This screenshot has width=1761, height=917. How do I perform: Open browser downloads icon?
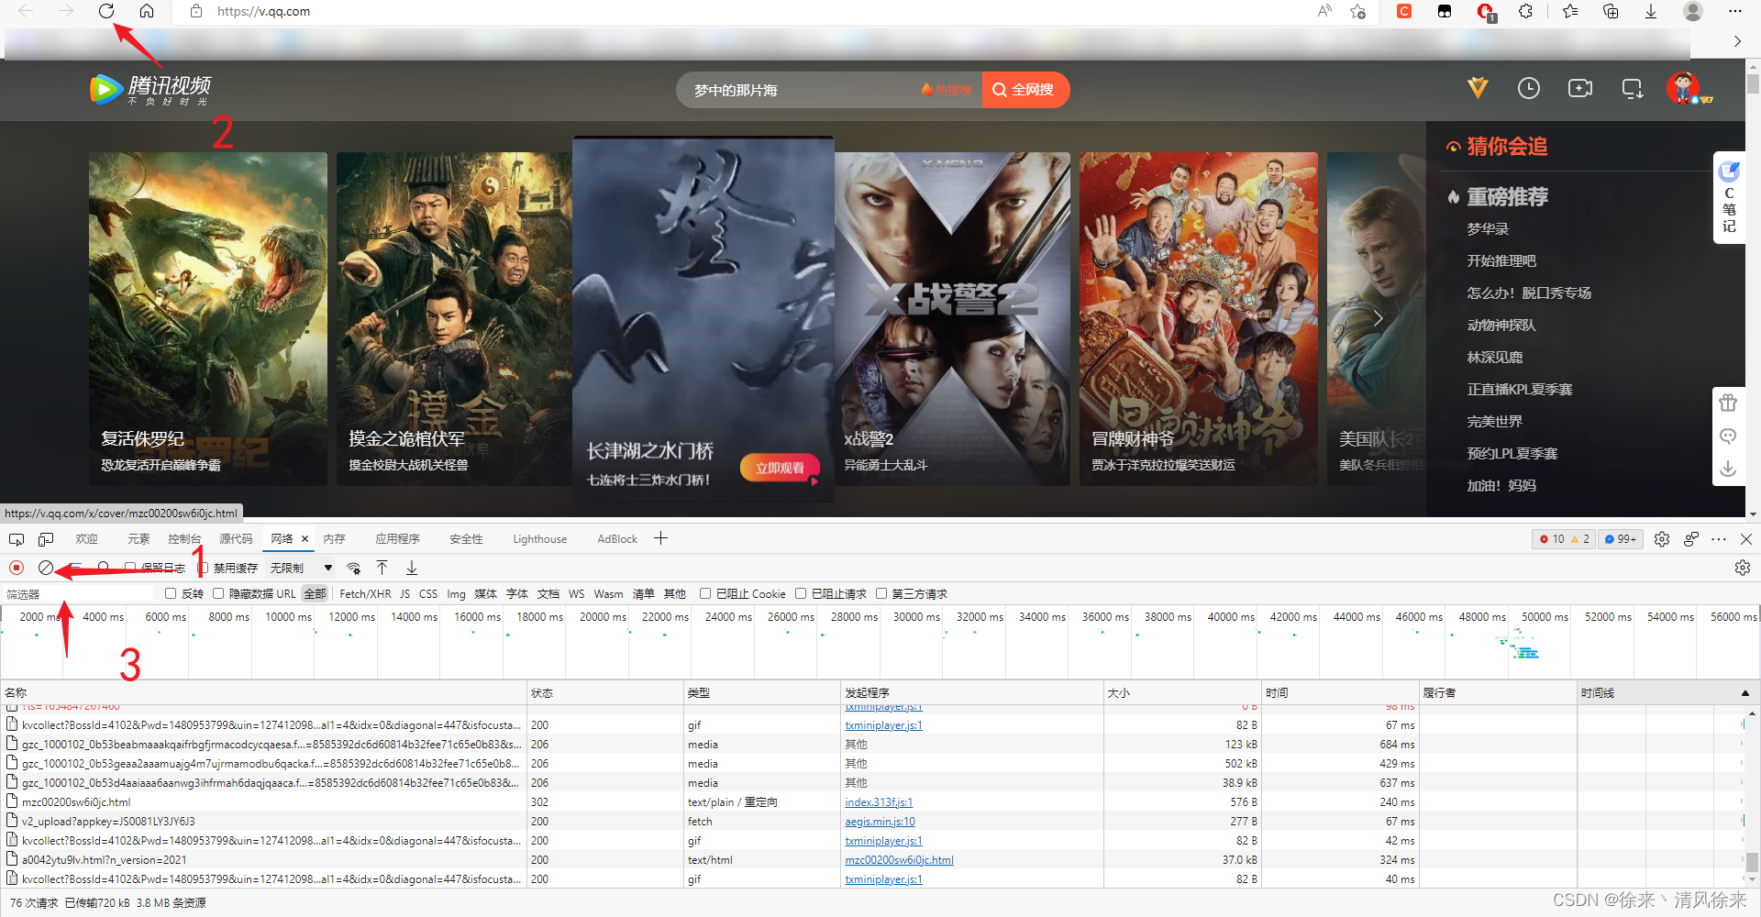tap(1651, 11)
